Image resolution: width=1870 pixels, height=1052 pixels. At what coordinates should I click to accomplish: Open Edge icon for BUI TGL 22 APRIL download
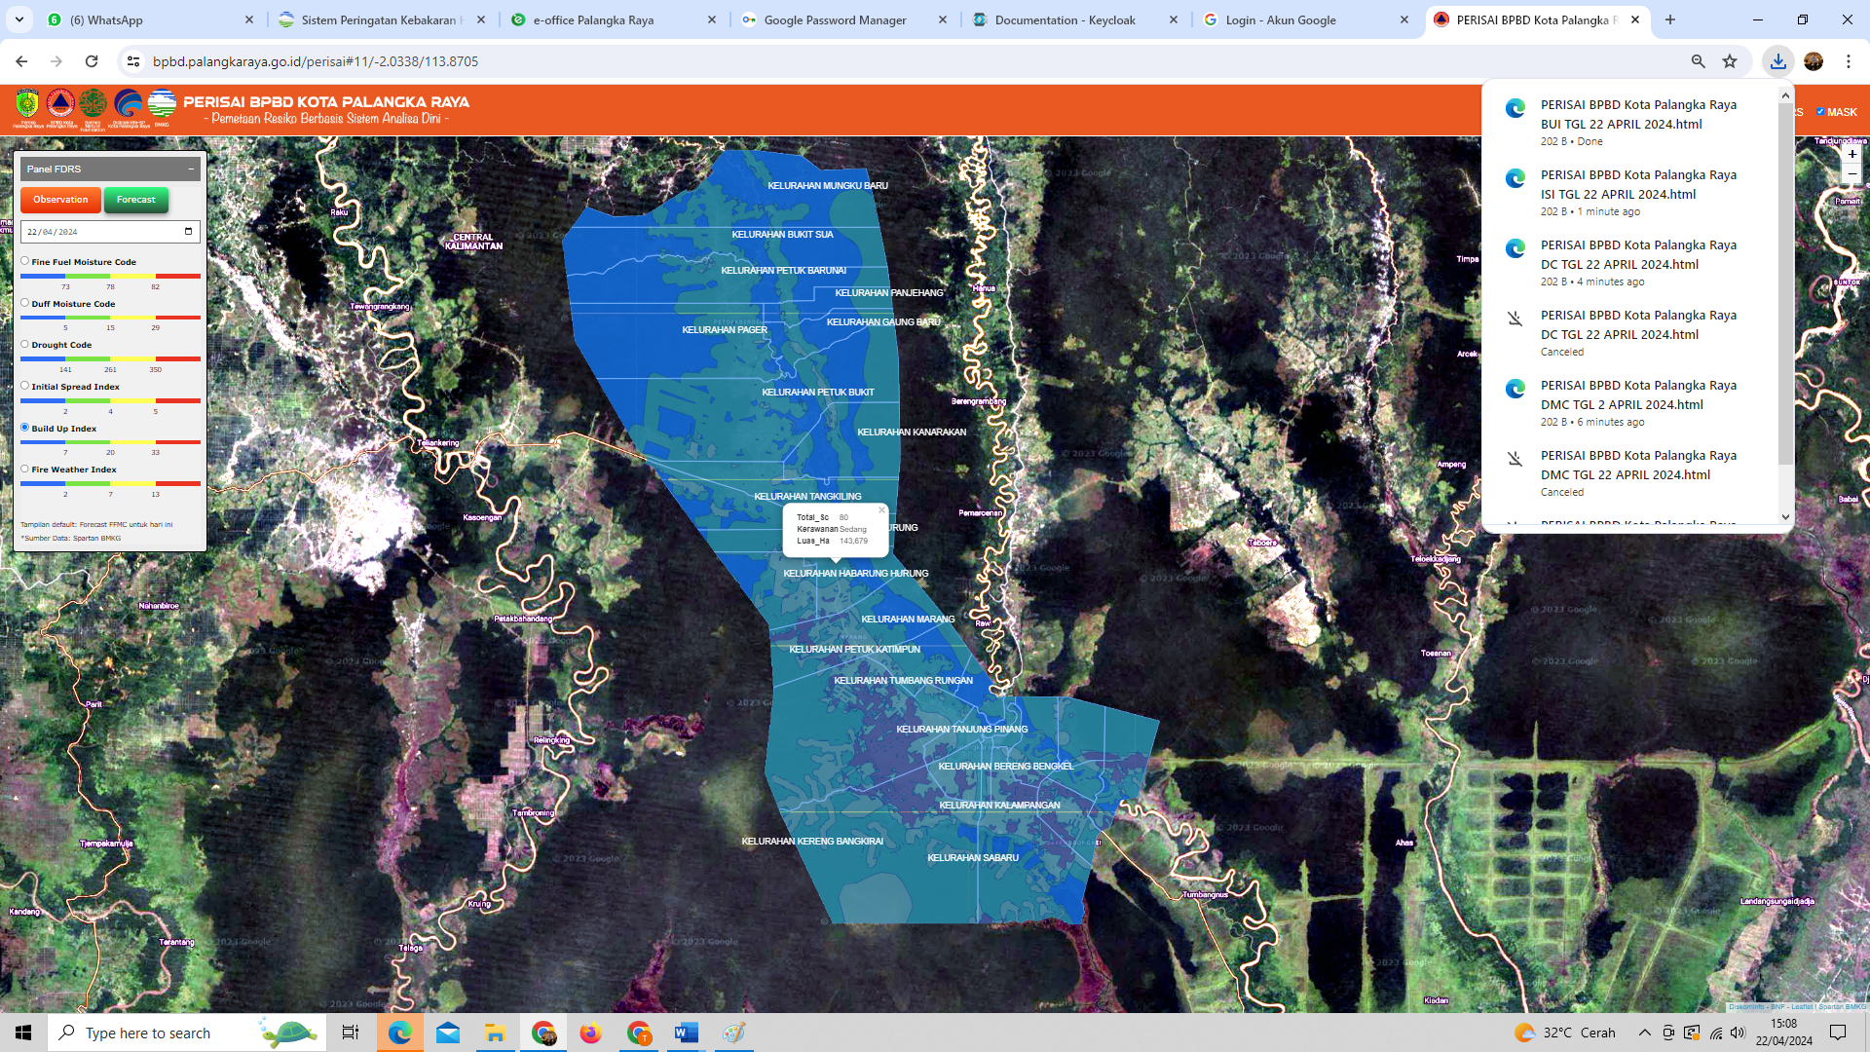click(x=1515, y=108)
